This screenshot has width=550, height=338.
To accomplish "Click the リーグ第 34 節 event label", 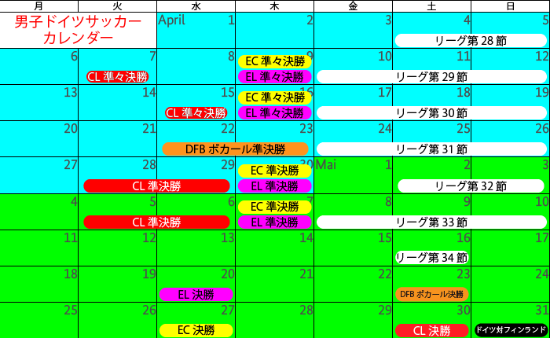I will (x=431, y=257).
